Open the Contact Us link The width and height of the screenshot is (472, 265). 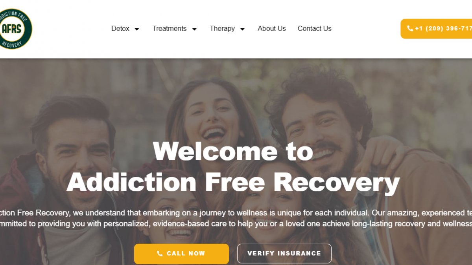[x=315, y=29]
